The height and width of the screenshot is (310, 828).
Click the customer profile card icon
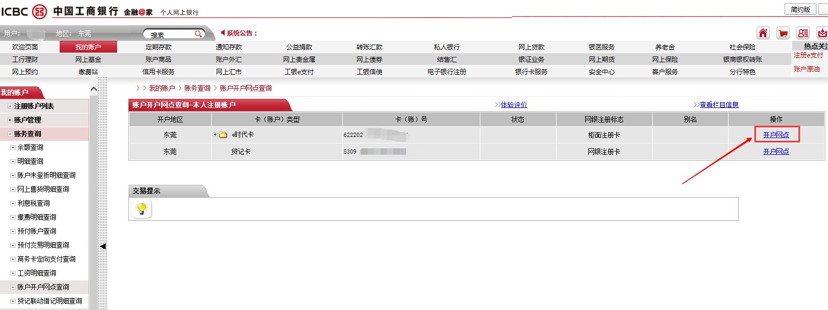803,33
